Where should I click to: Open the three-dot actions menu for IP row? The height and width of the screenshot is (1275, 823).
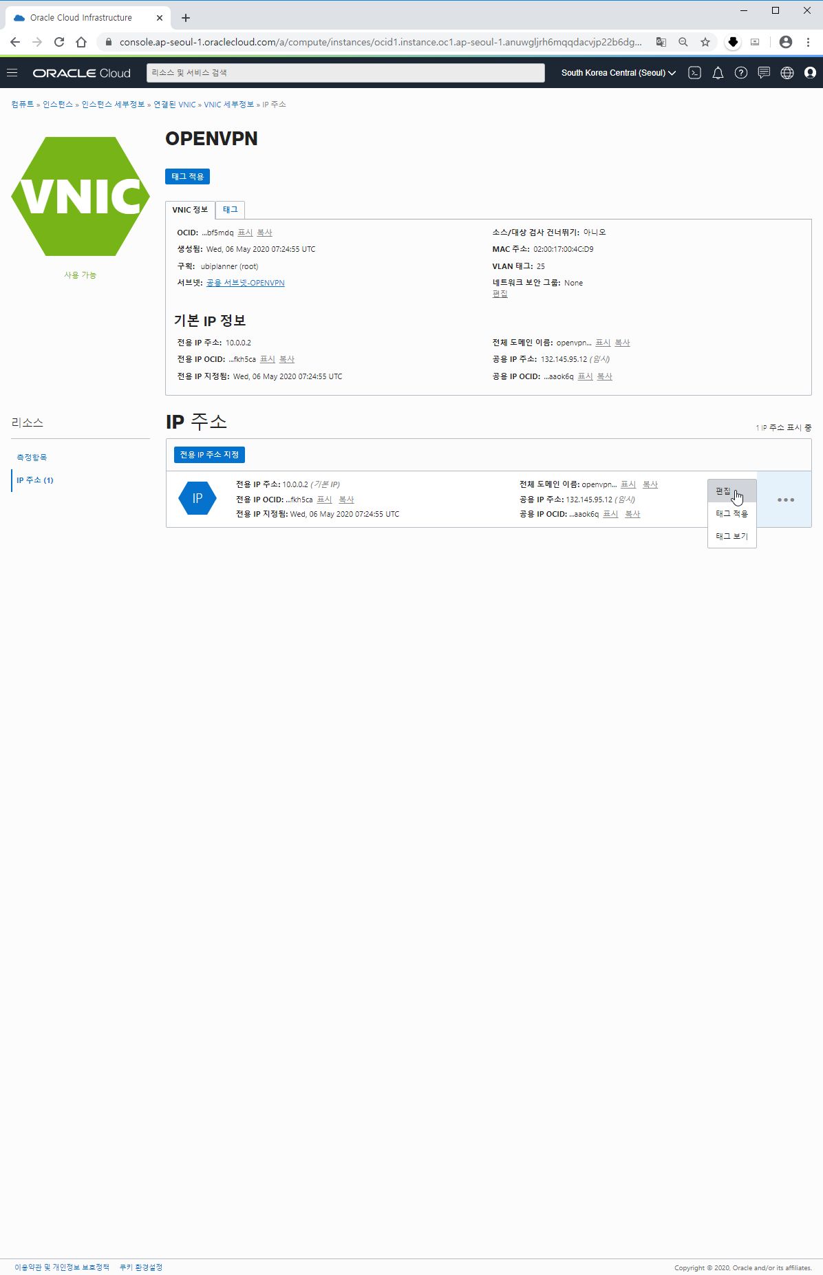pos(786,500)
